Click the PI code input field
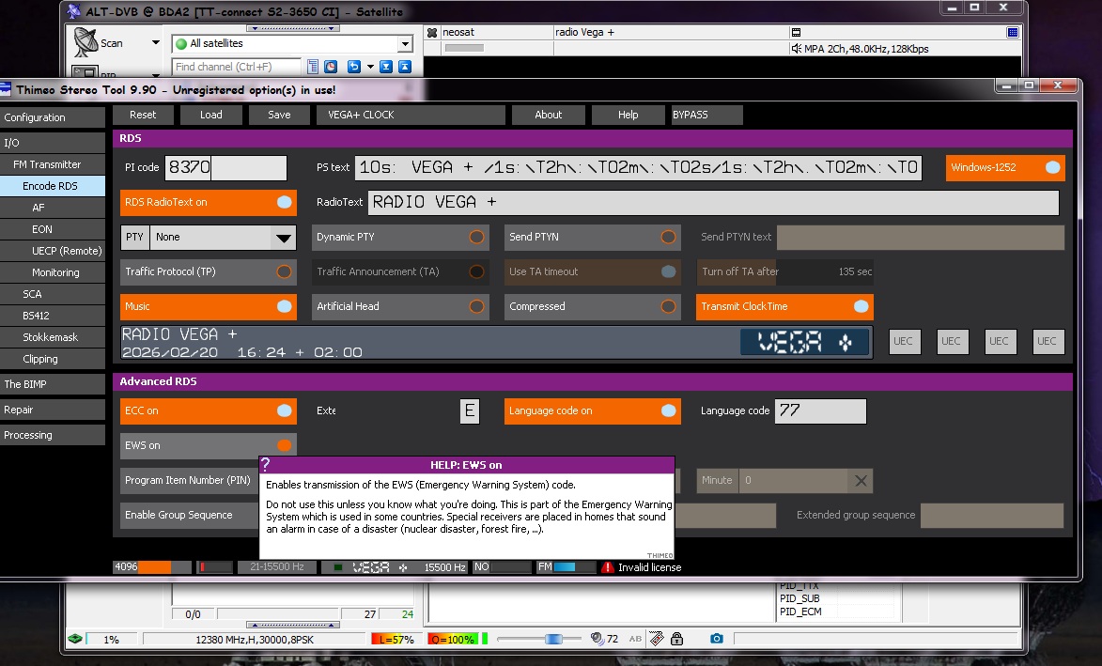 tap(225, 168)
